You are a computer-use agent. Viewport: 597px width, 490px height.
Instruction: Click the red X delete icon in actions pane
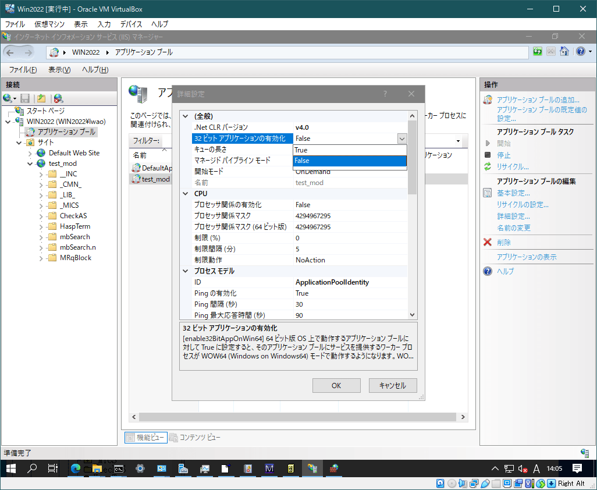pyautogui.click(x=488, y=242)
